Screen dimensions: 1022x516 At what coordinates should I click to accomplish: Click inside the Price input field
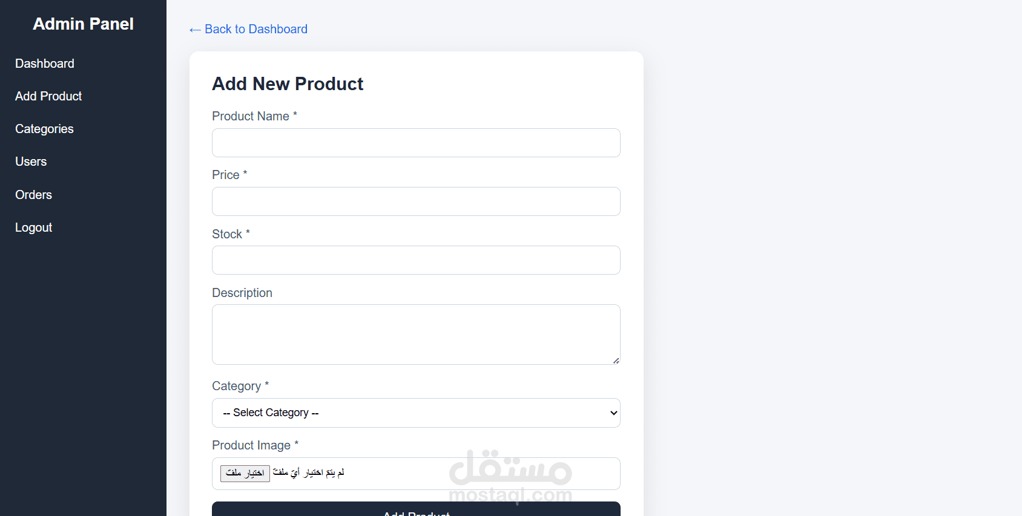pyautogui.click(x=416, y=201)
